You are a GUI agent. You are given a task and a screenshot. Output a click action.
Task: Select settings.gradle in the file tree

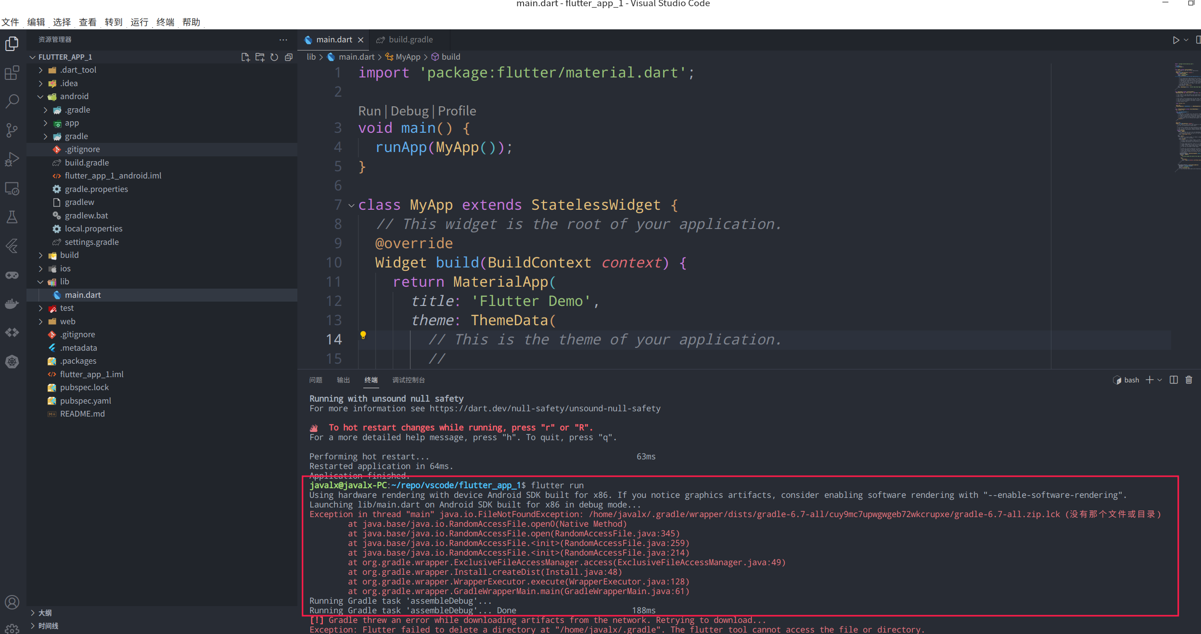(162, 242)
